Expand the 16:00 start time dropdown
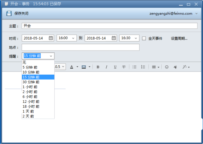Viewport: 203px width, 144px height. pyautogui.click(x=73, y=38)
